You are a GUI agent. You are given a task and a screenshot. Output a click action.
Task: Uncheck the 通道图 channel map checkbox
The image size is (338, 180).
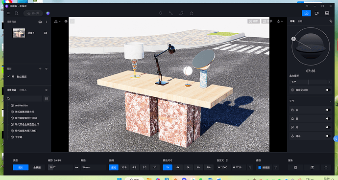coord(260,167)
